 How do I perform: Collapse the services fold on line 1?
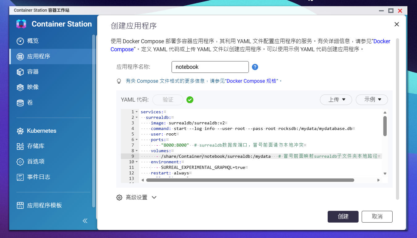(x=137, y=112)
